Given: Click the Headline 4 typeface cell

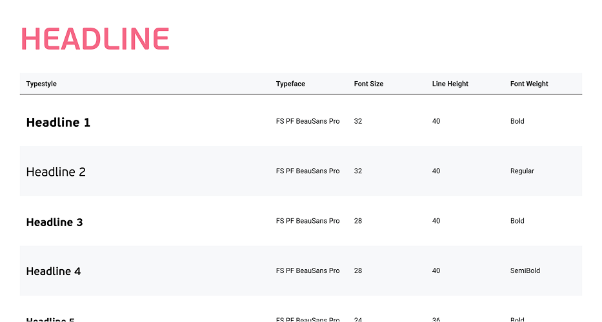Looking at the screenshot, I should pyautogui.click(x=308, y=270).
